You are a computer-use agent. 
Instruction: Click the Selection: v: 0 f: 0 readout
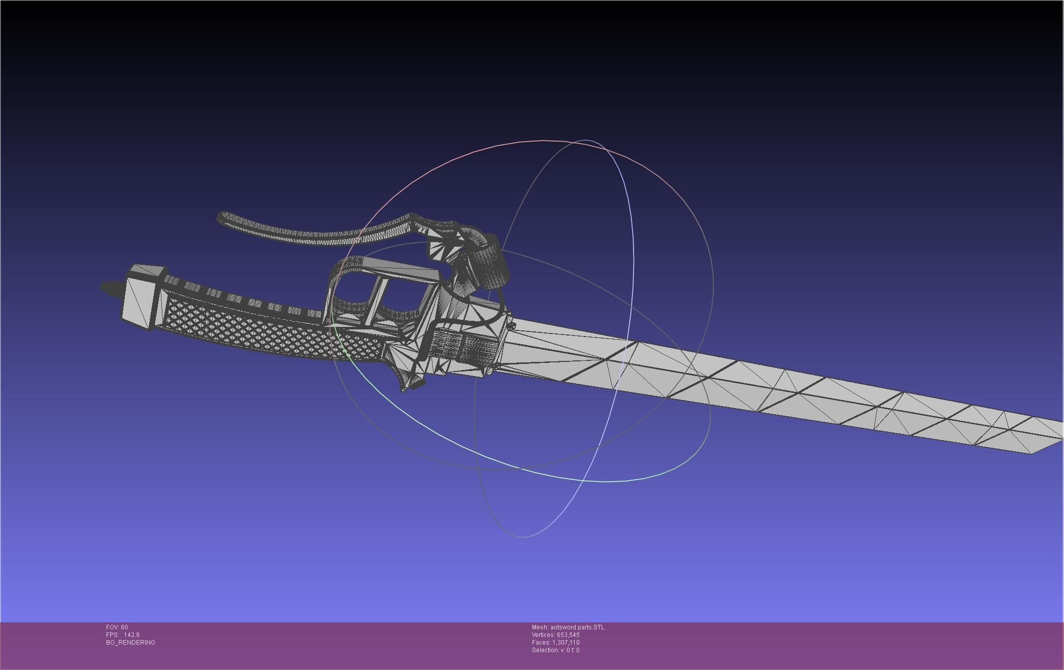point(555,650)
